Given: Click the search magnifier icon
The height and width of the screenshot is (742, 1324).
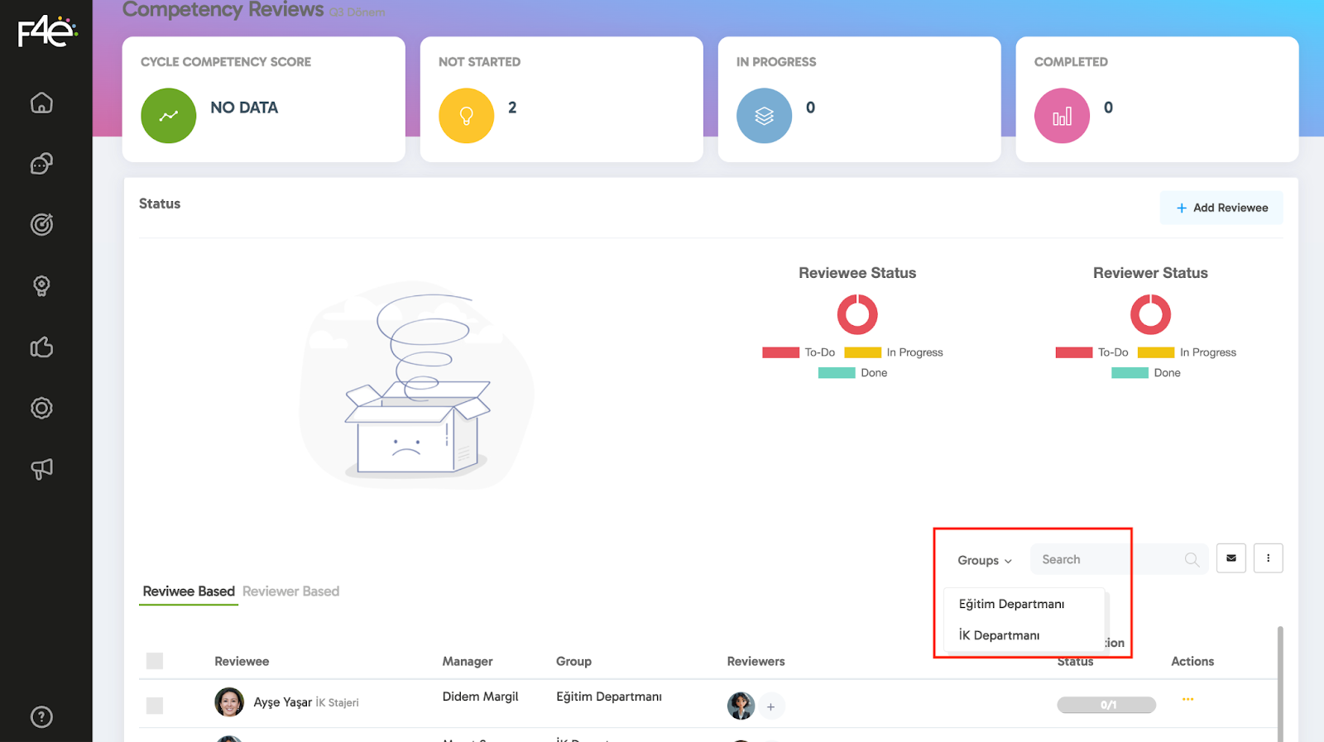Looking at the screenshot, I should [1191, 560].
